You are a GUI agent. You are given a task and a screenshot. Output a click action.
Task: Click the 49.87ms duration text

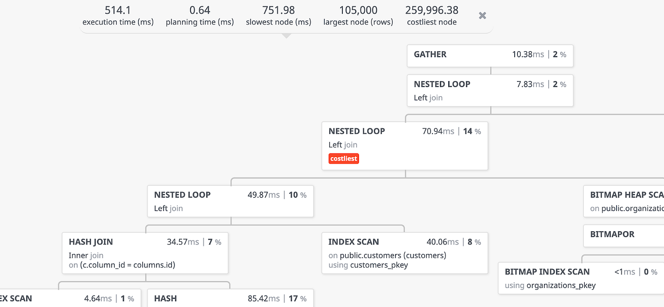click(x=264, y=195)
